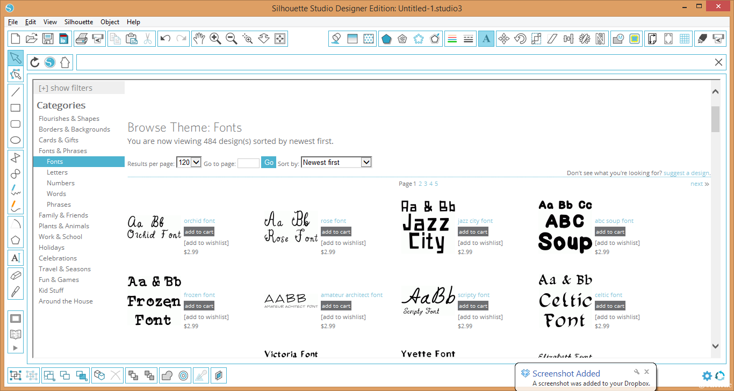This screenshot has width=734, height=391.
Task: Save the document with the floppy disk icon
Action: click(x=48, y=39)
